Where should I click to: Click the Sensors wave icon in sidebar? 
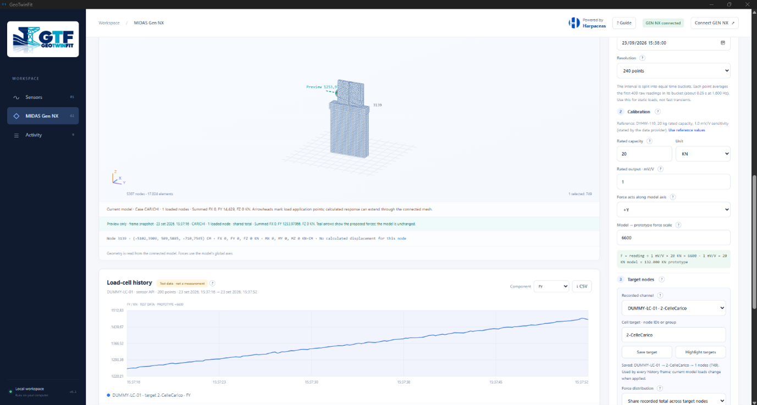(16, 97)
